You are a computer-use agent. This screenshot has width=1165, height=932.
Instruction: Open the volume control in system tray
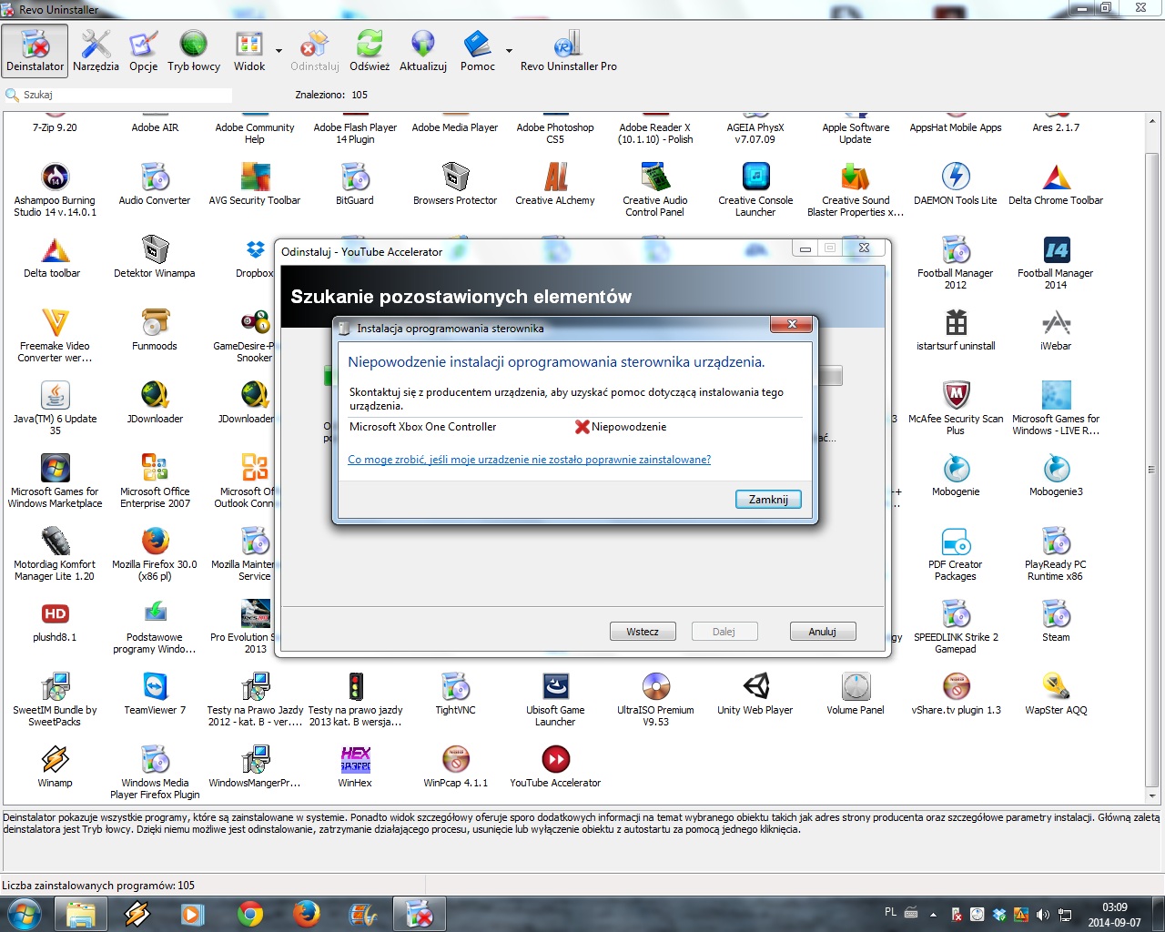1042,914
